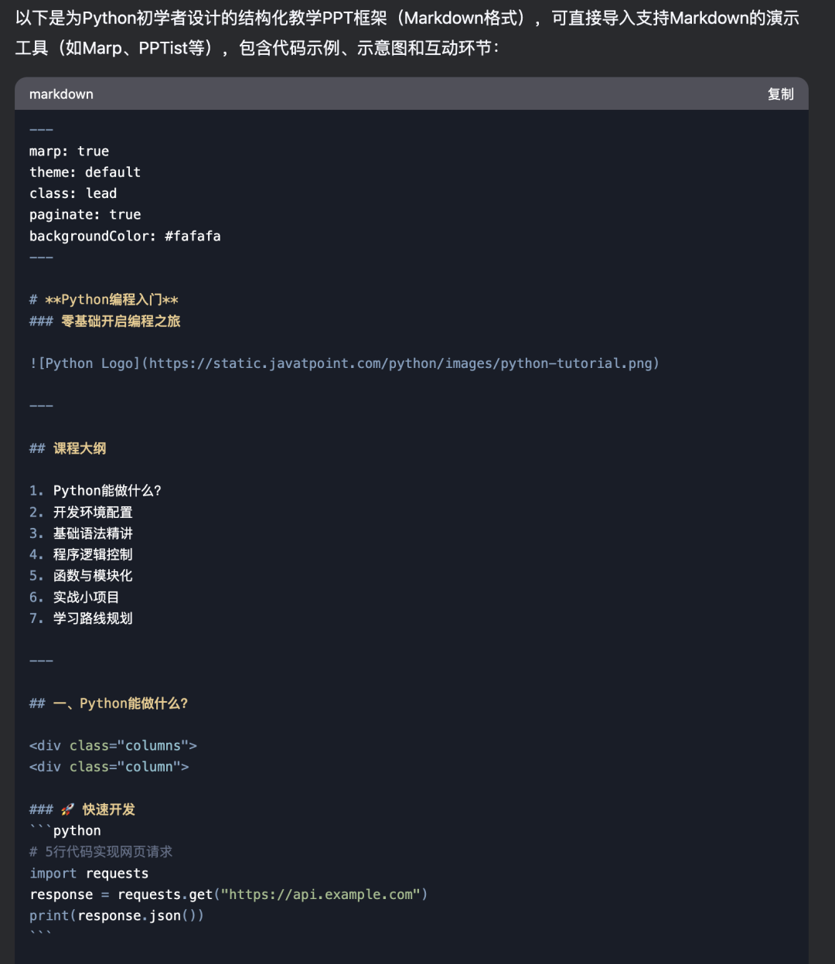This screenshot has width=835, height=964.
Task: Click the backgroundColor #fafafa line
Action: click(x=125, y=236)
